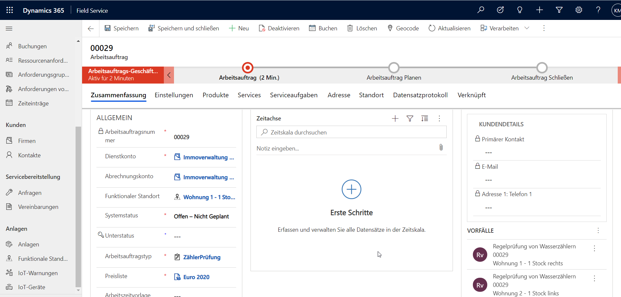
Task: Open the Produkte tab
Action: [216, 95]
